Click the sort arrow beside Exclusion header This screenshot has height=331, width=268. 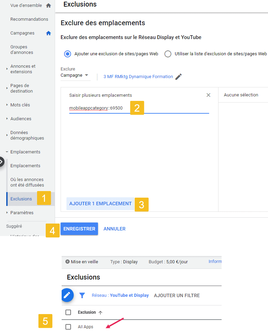pyautogui.click(x=100, y=312)
